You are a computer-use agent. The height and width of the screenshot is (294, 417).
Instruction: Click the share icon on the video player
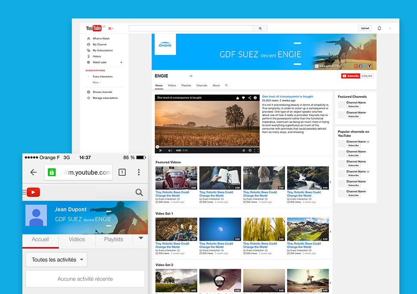pos(249,98)
